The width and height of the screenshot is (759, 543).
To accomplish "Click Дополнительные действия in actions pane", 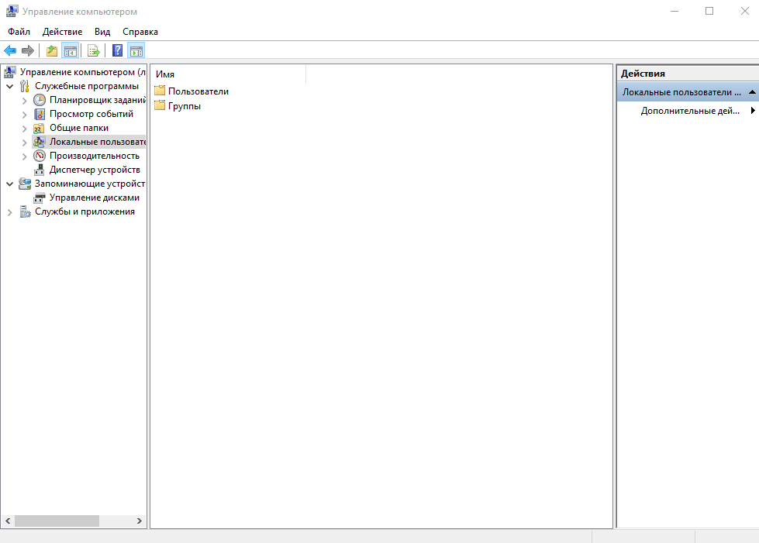I will pyautogui.click(x=690, y=111).
